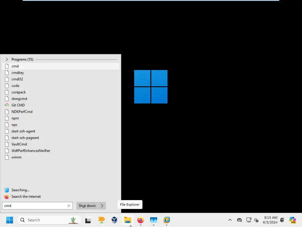Screen dimensions: 302x227
Task: Click the file icon beside cmd
Action: (7, 66)
